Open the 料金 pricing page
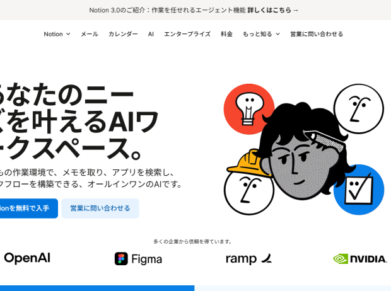391x291 pixels. 226,34
